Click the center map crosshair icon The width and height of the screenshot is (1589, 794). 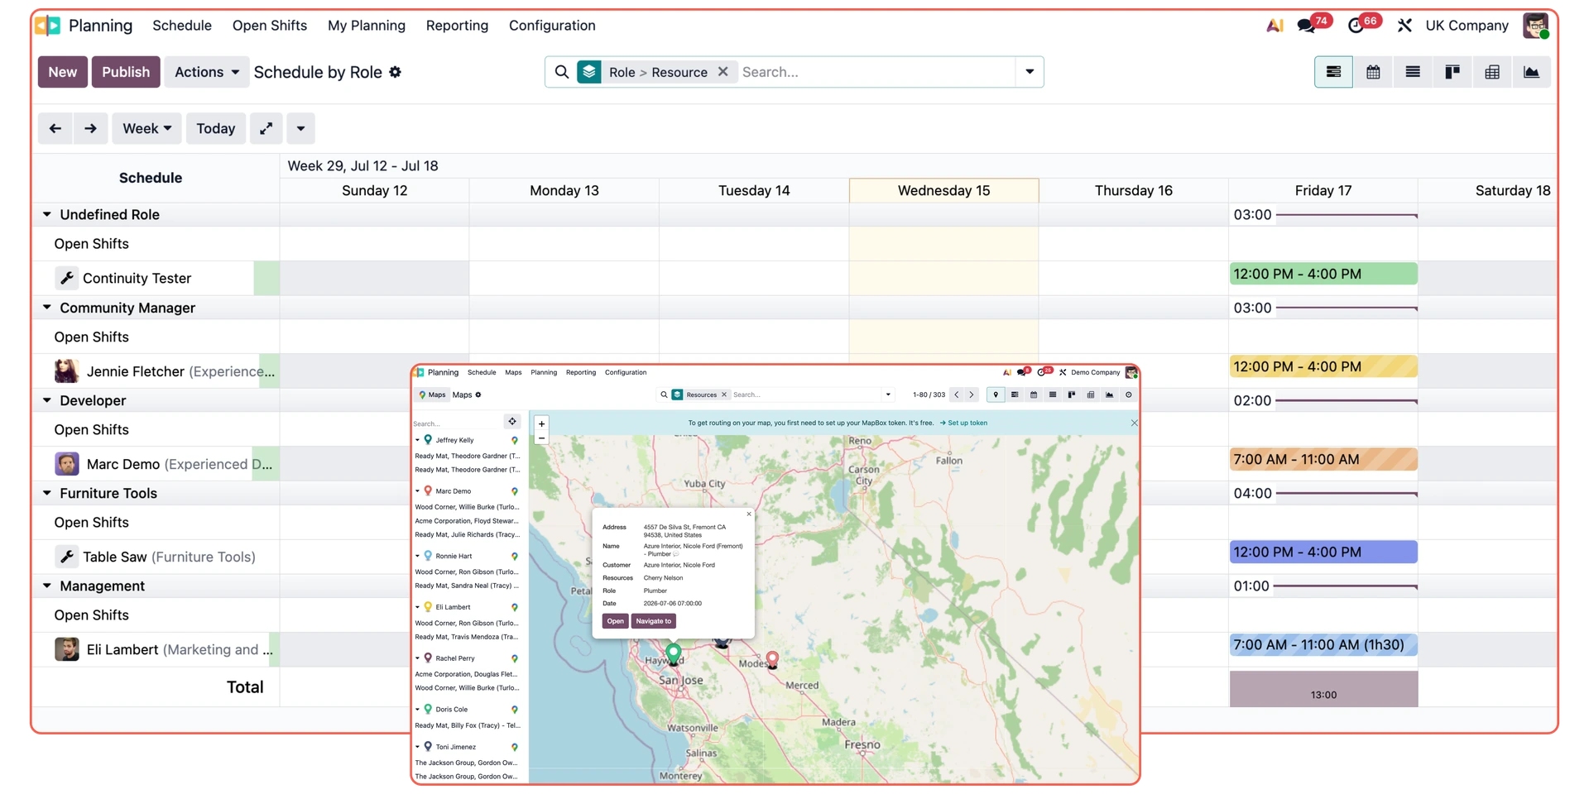point(512,422)
